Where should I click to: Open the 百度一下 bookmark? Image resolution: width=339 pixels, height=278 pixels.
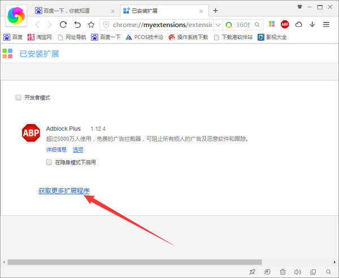(106, 37)
